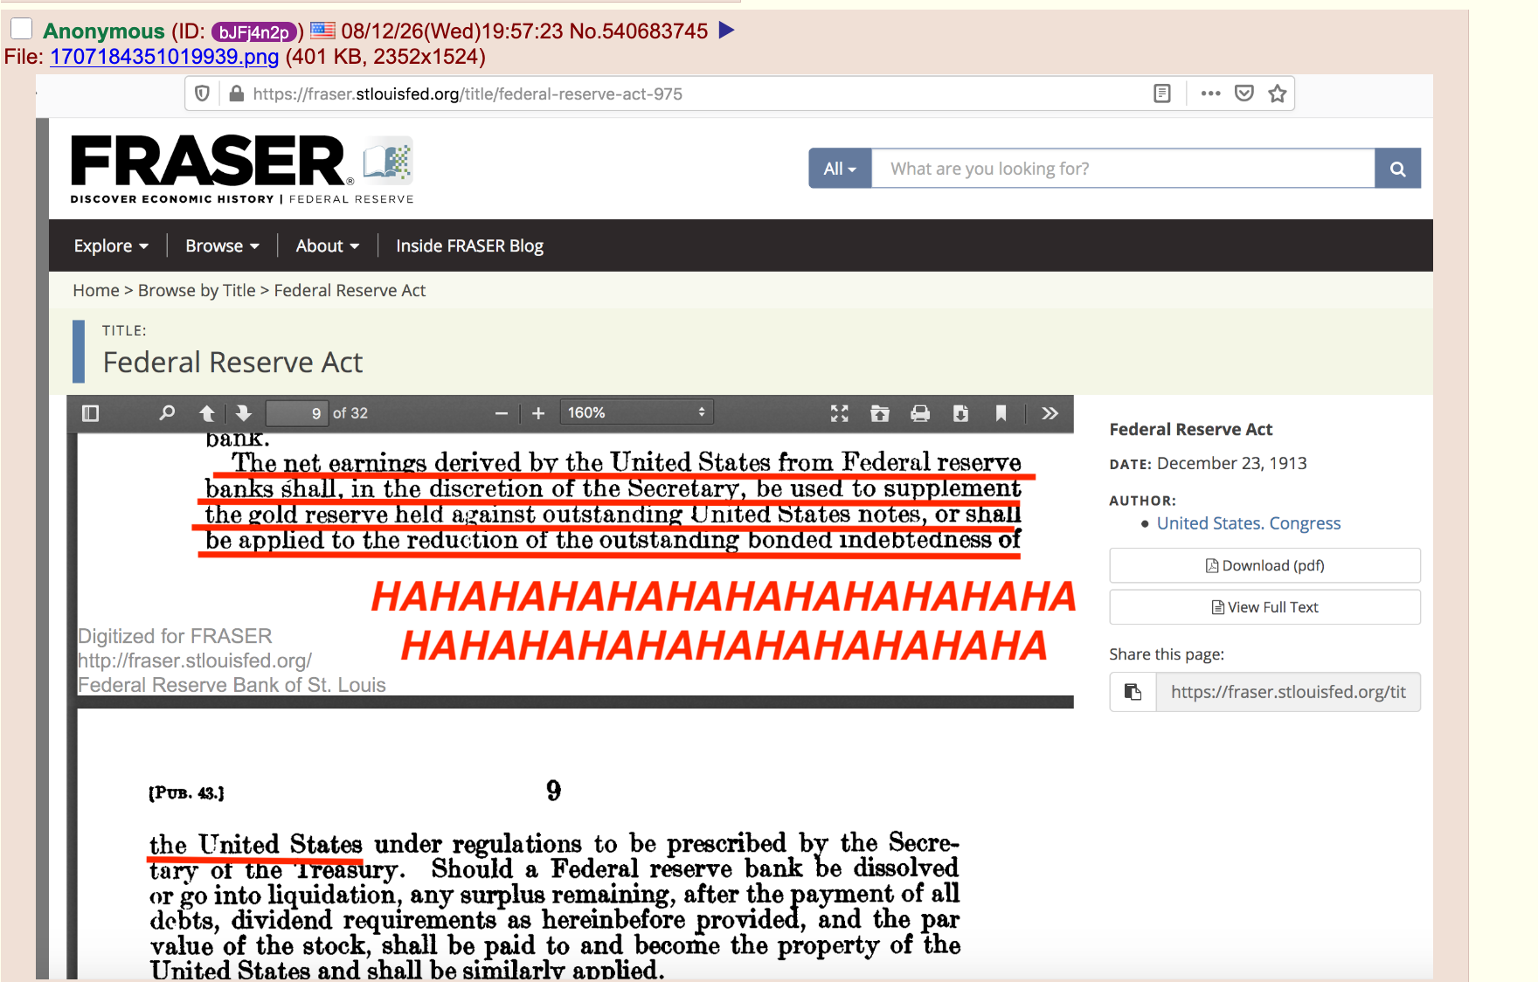Viewport: 1538px width, 982px height.
Task: Click the page number field showing 9
Action: click(296, 413)
